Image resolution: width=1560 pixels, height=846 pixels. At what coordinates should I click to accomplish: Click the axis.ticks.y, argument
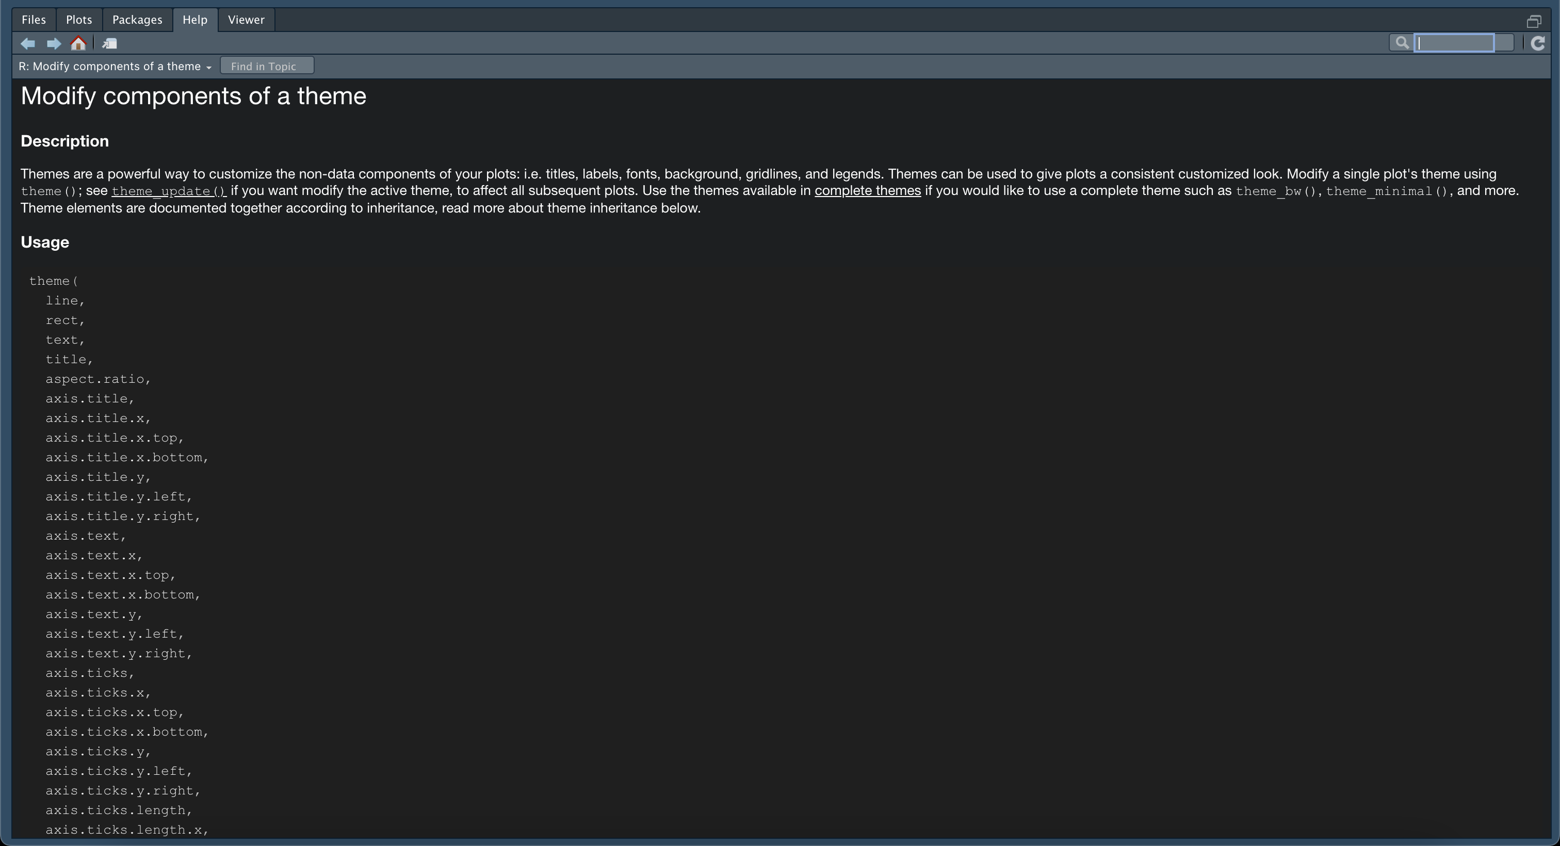pyautogui.click(x=98, y=752)
